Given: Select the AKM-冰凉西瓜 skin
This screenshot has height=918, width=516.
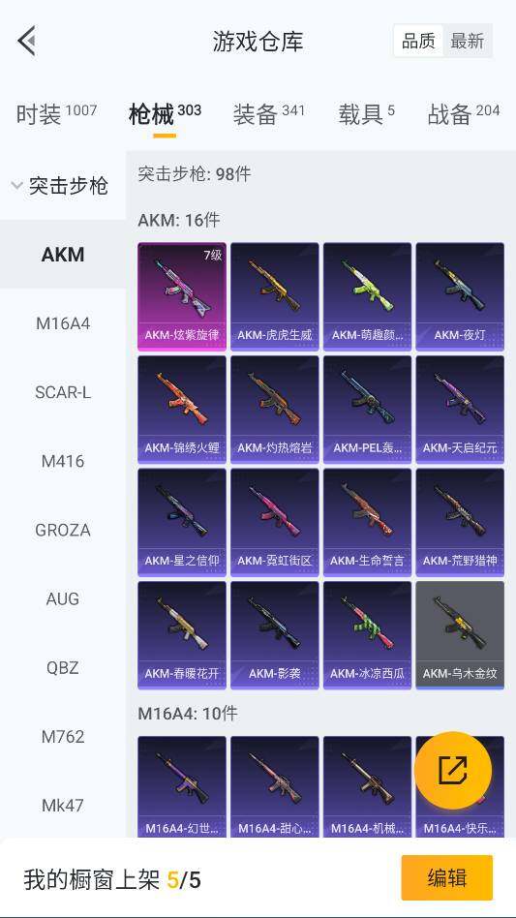Looking at the screenshot, I should [368, 634].
